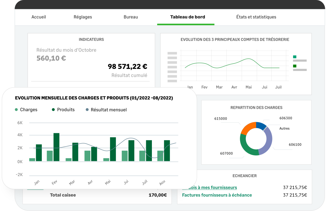Click the INDICATEURS panel title
This screenshot has height=211, width=326.
coord(91,40)
